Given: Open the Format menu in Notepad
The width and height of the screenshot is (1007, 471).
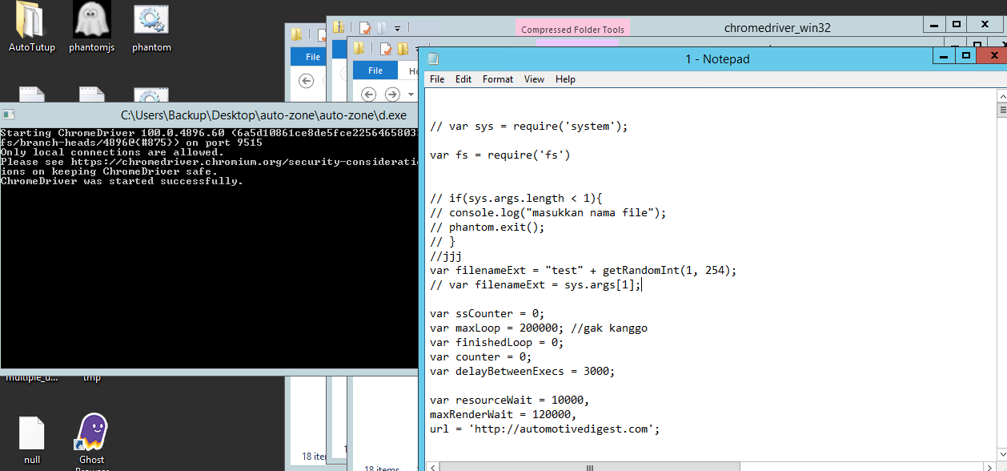Looking at the screenshot, I should tap(497, 78).
